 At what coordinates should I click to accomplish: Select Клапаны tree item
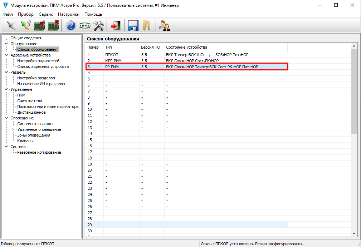[25, 141]
